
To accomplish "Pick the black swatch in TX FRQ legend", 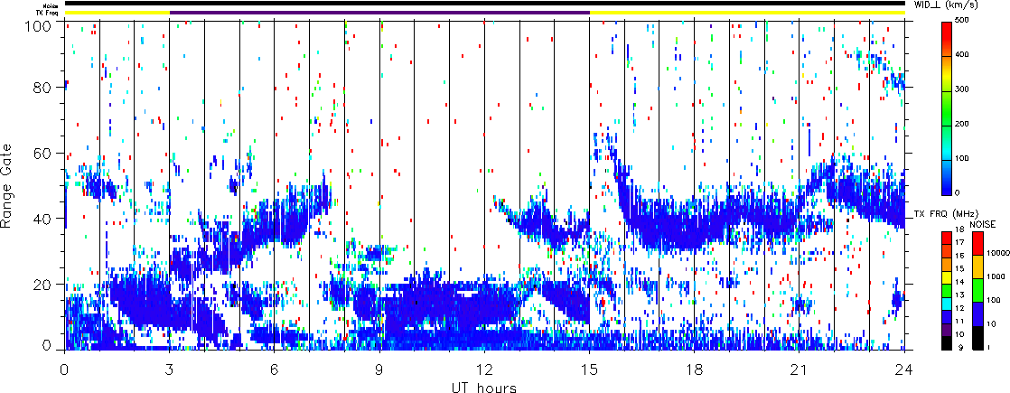I will click(x=947, y=342).
